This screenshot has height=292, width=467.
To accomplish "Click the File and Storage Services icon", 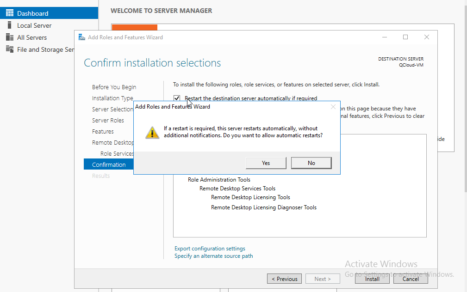I will pyautogui.click(x=10, y=49).
